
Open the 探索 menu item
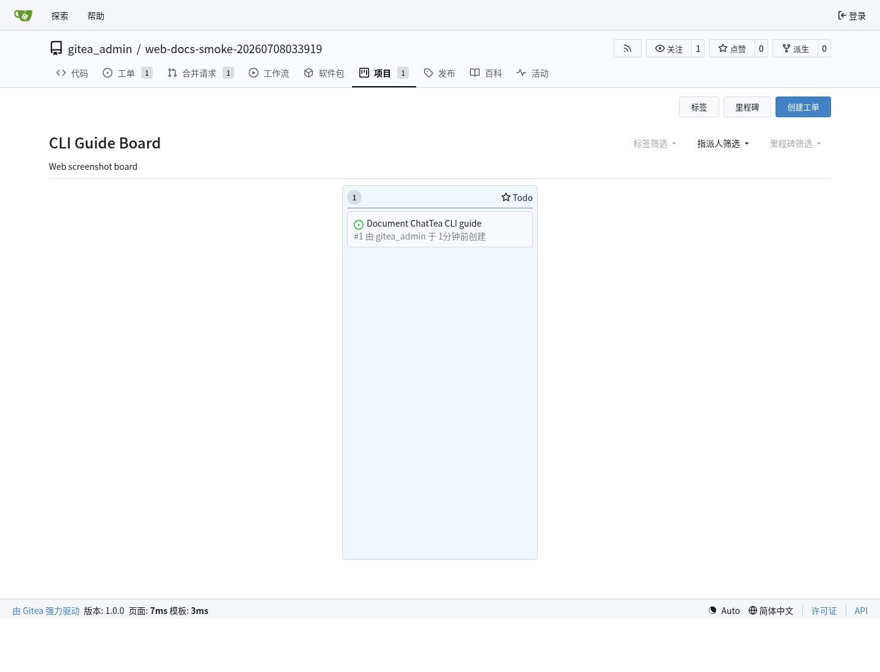coord(60,16)
